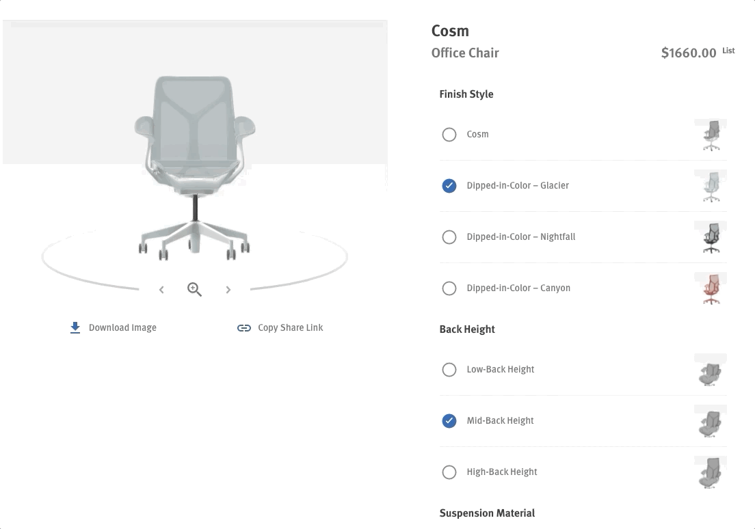This screenshot has height=529, width=755.
Task: Click the Glacier chair thumbnail
Action: click(x=711, y=186)
